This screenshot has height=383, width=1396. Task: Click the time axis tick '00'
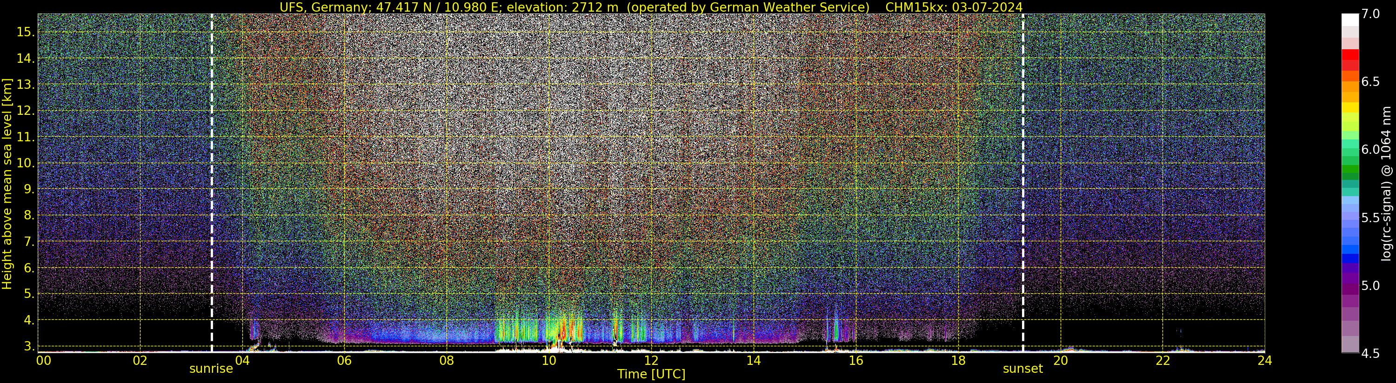point(43,360)
